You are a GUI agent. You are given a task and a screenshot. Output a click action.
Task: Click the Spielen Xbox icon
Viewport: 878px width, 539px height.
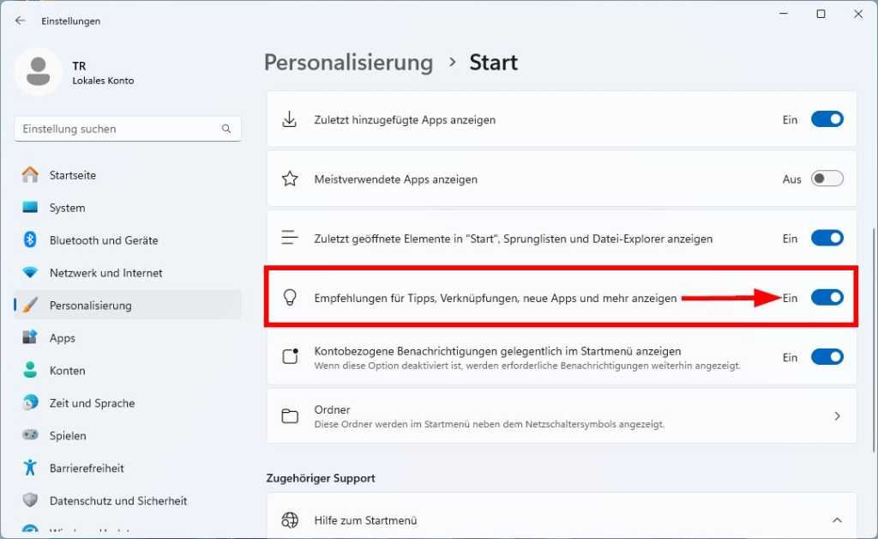(31, 435)
